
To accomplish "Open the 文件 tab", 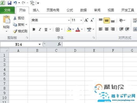I will pos(7,10).
